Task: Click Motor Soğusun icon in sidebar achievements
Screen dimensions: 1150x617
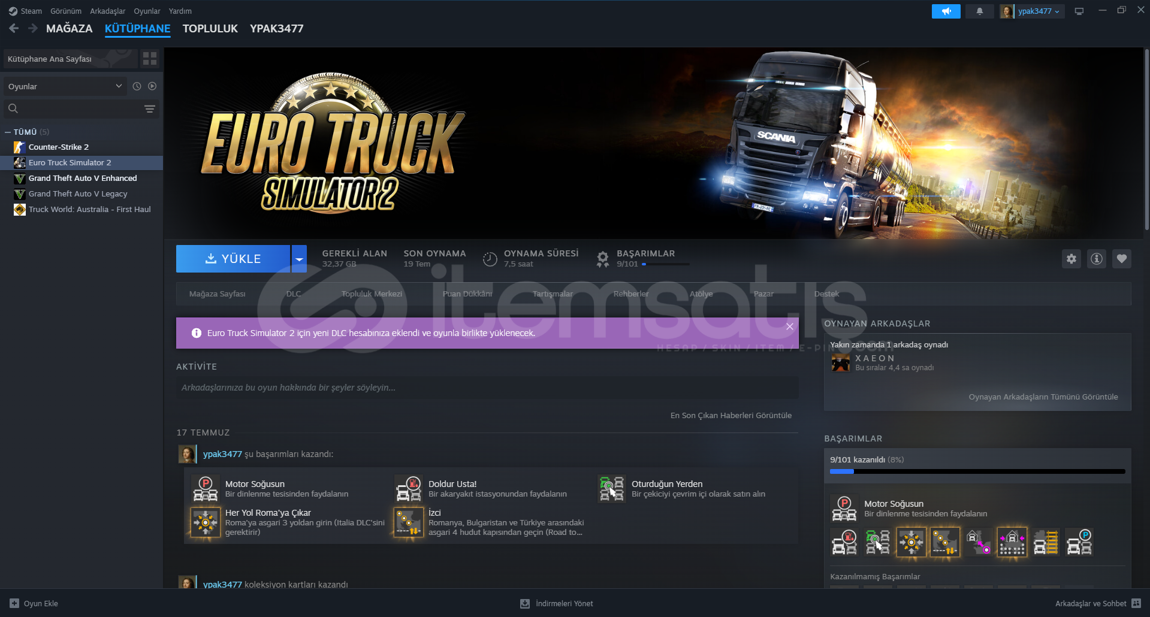Action: coord(844,509)
